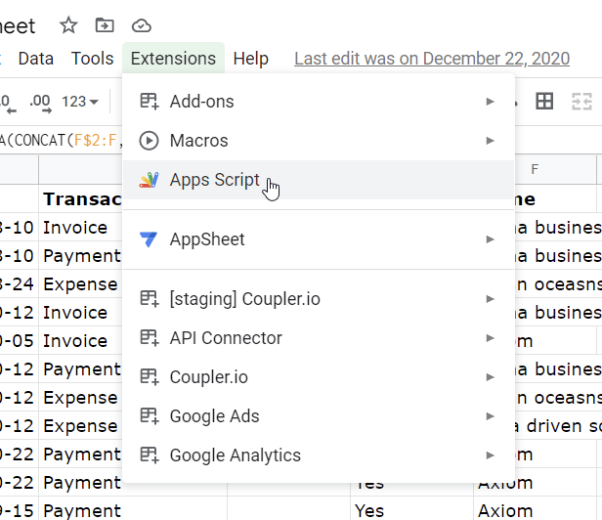The image size is (602, 520).
Task: Select the bottom-row Yes cell
Action: [x=412, y=511]
